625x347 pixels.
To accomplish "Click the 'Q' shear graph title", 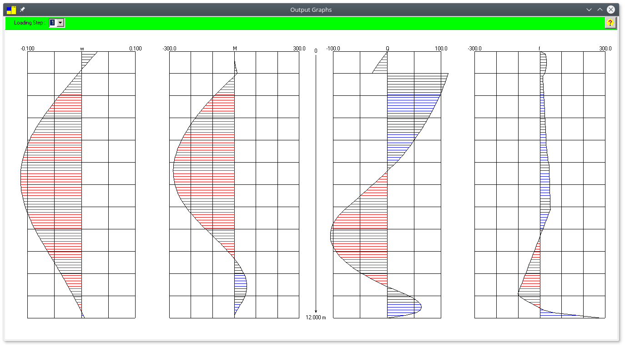I will [x=388, y=49].
